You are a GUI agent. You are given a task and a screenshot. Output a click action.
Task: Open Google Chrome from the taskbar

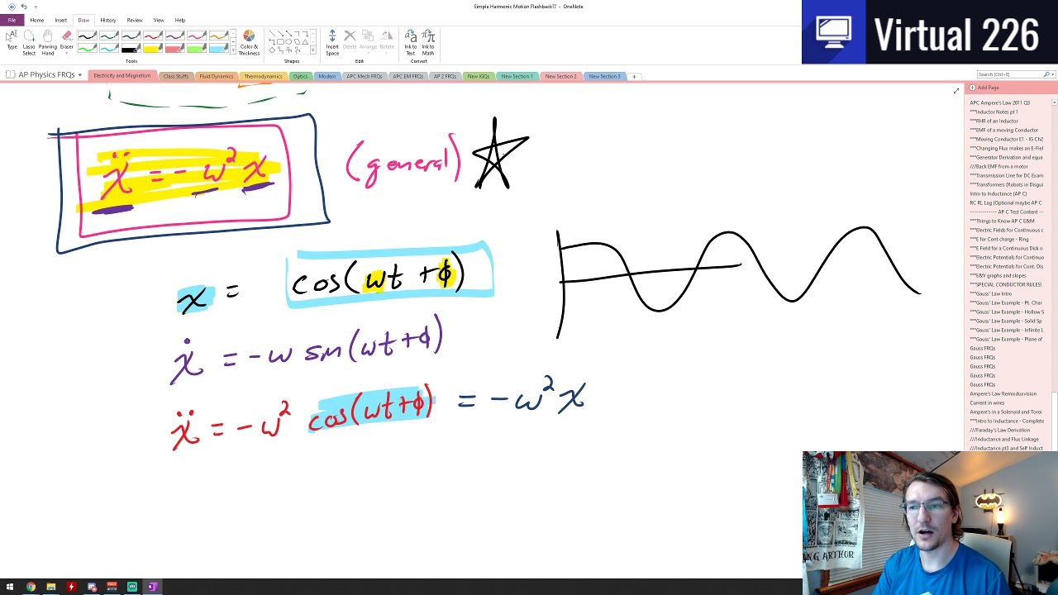click(31, 587)
